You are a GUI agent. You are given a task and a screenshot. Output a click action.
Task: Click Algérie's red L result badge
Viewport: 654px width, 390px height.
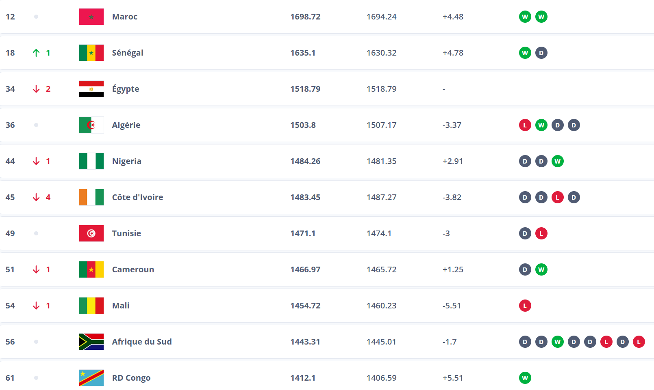click(525, 125)
